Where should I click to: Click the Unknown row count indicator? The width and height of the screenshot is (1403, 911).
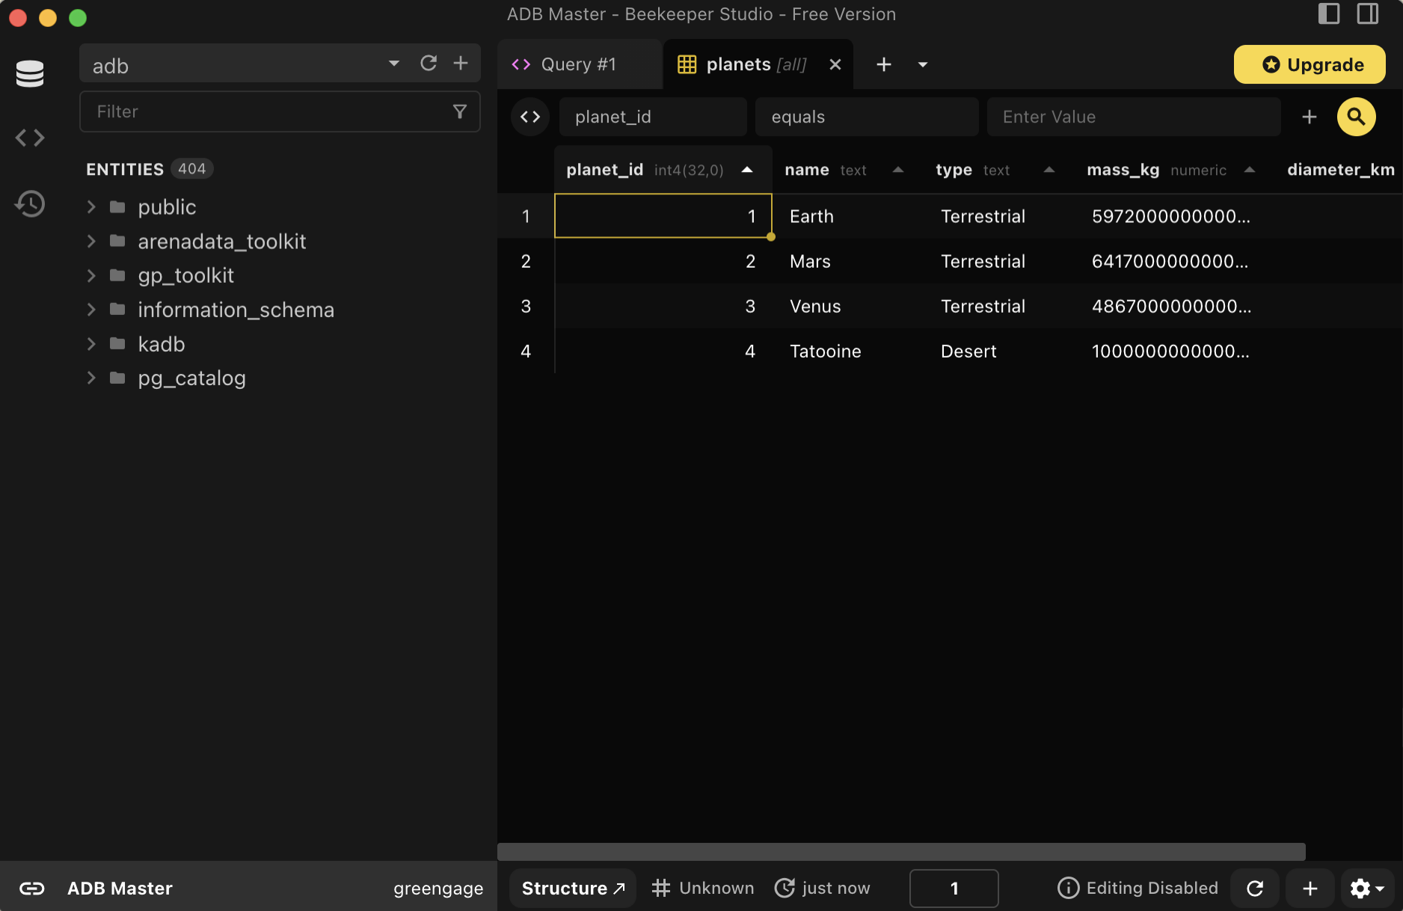703,888
